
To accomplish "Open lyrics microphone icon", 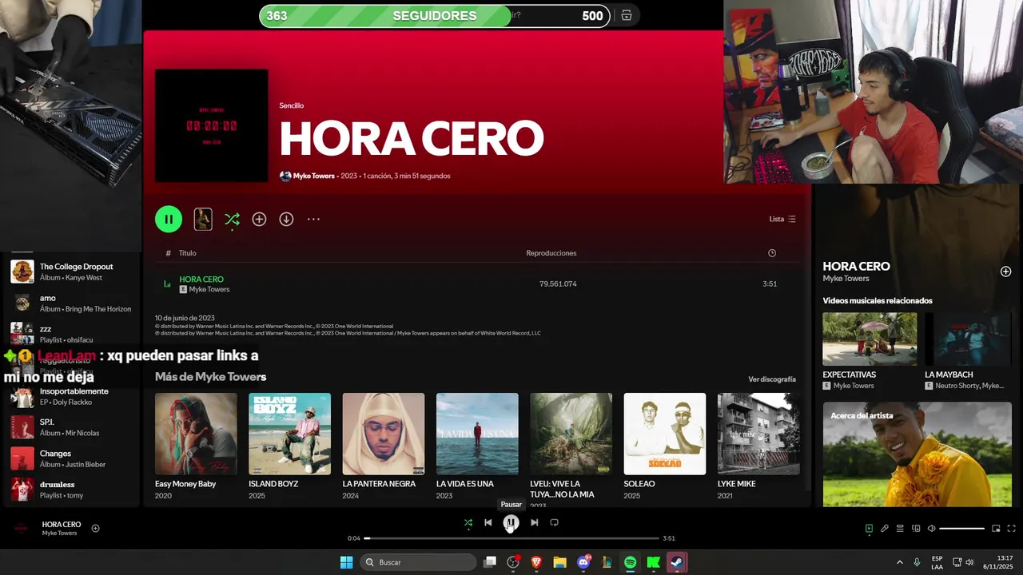I will click(x=885, y=529).
